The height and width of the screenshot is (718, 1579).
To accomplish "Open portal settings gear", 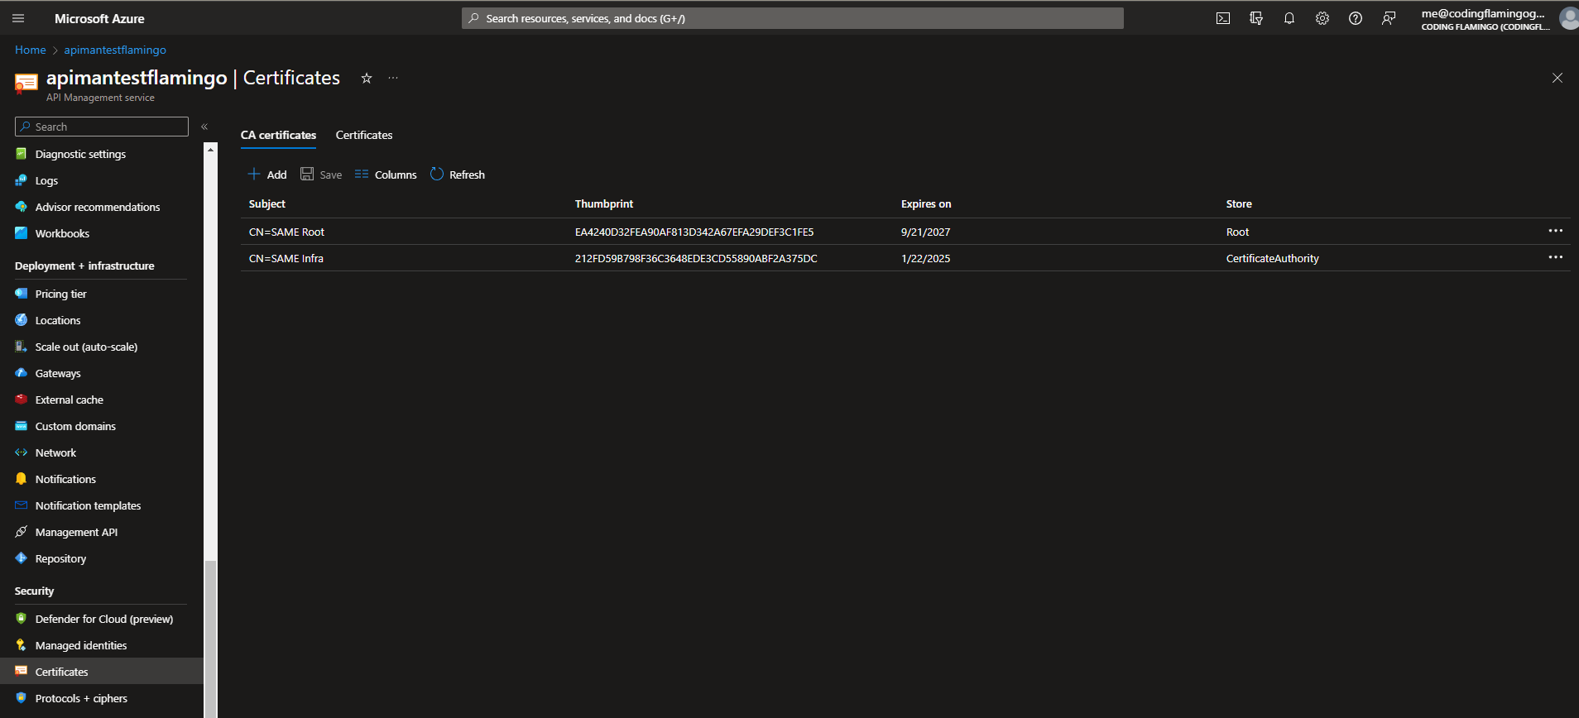I will coord(1322,18).
